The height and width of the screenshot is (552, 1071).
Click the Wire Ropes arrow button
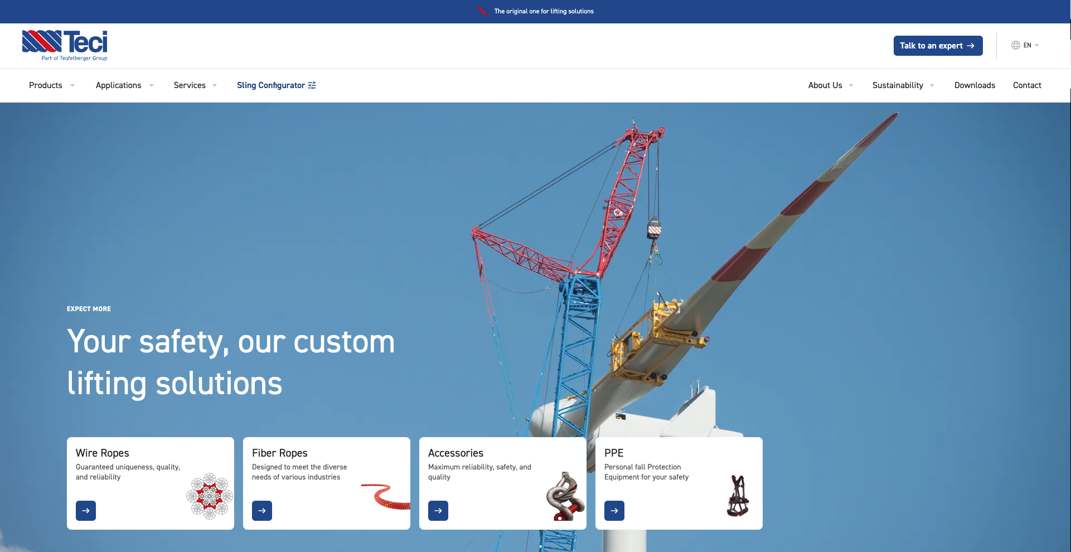pos(86,511)
